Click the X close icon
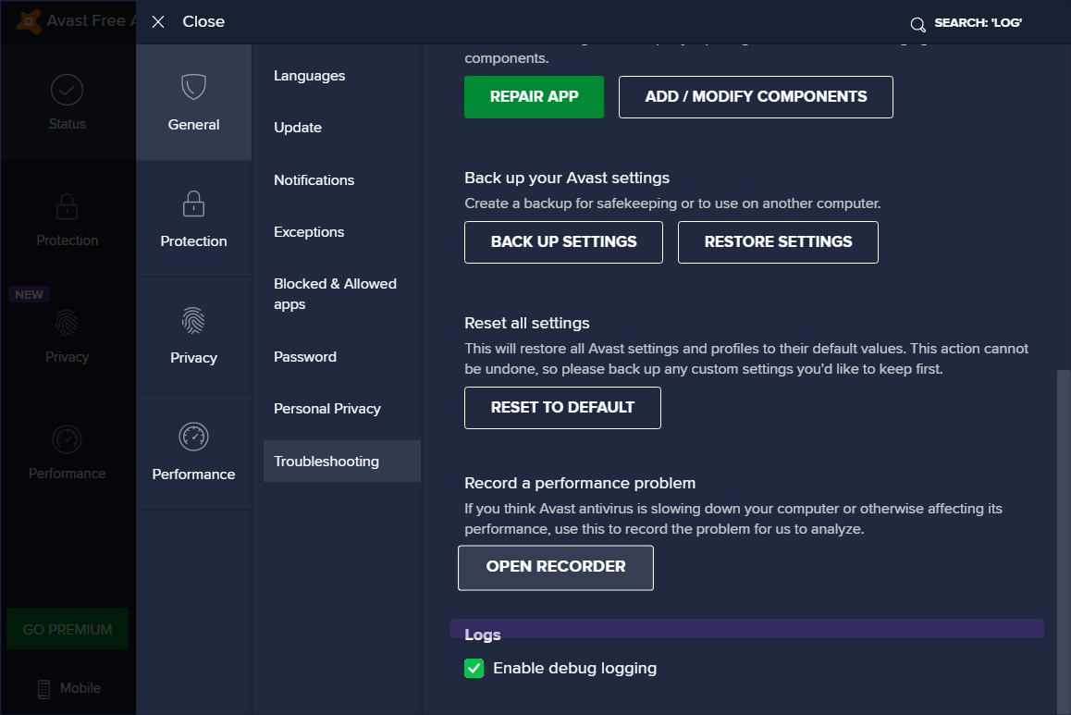Screen dimensions: 1071x715 158,22
